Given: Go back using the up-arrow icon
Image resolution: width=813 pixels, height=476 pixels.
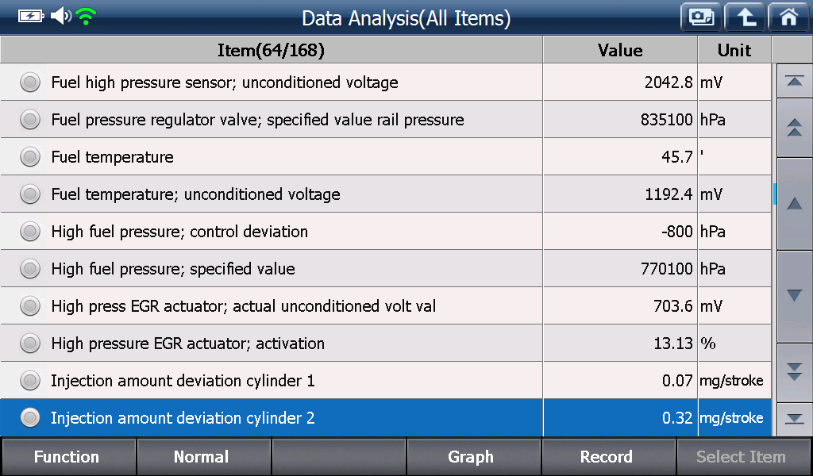Looking at the screenshot, I should pyautogui.click(x=745, y=17).
